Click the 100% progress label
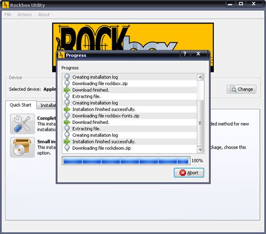This screenshot has width=266, height=234. coord(197,160)
